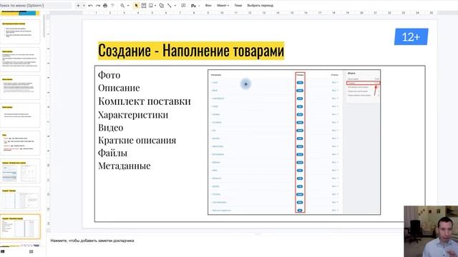Select the cursor selection tool
This screenshot has height=257, width=458.
(x=136, y=6)
